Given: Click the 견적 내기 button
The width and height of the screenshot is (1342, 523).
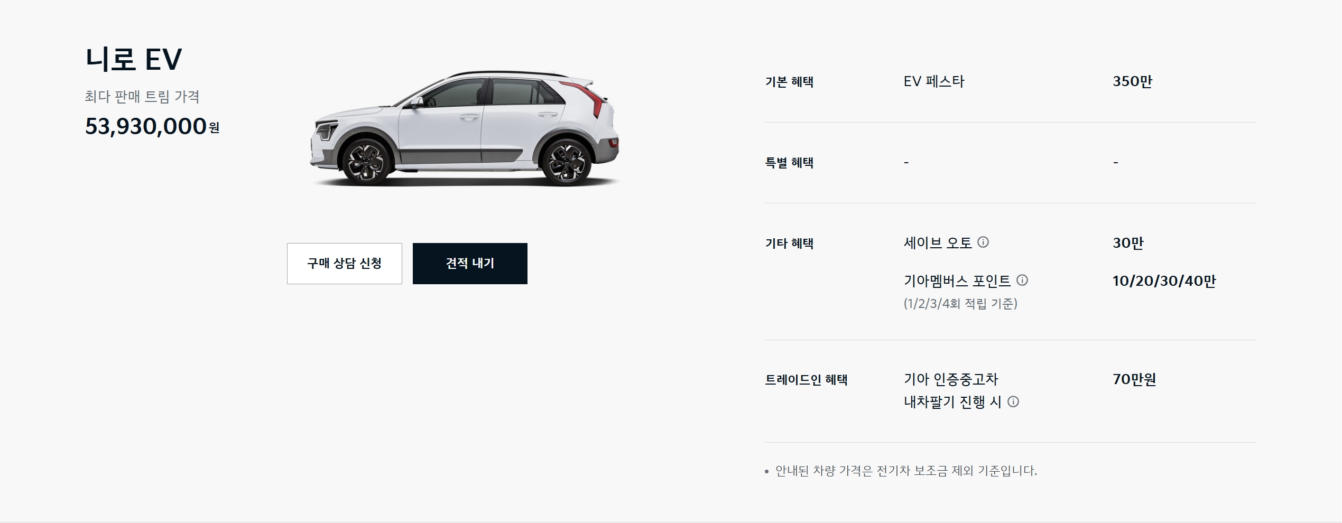Looking at the screenshot, I should [470, 264].
